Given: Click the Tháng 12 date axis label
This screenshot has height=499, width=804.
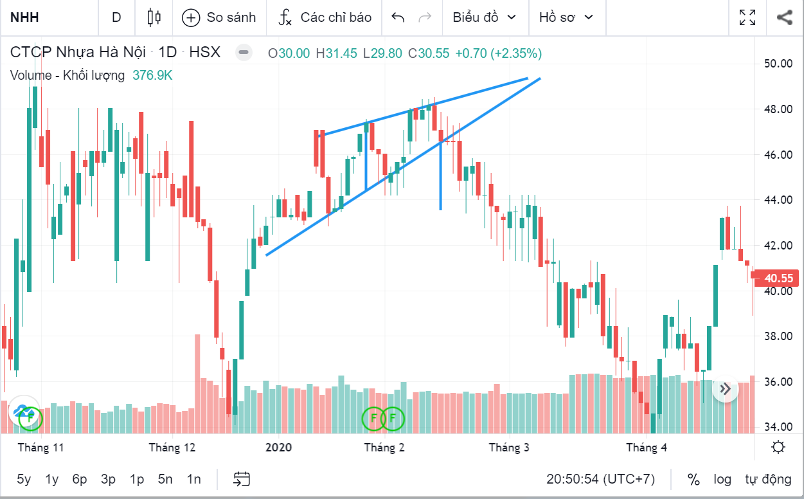Looking at the screenshot, I should pos(172,448).
